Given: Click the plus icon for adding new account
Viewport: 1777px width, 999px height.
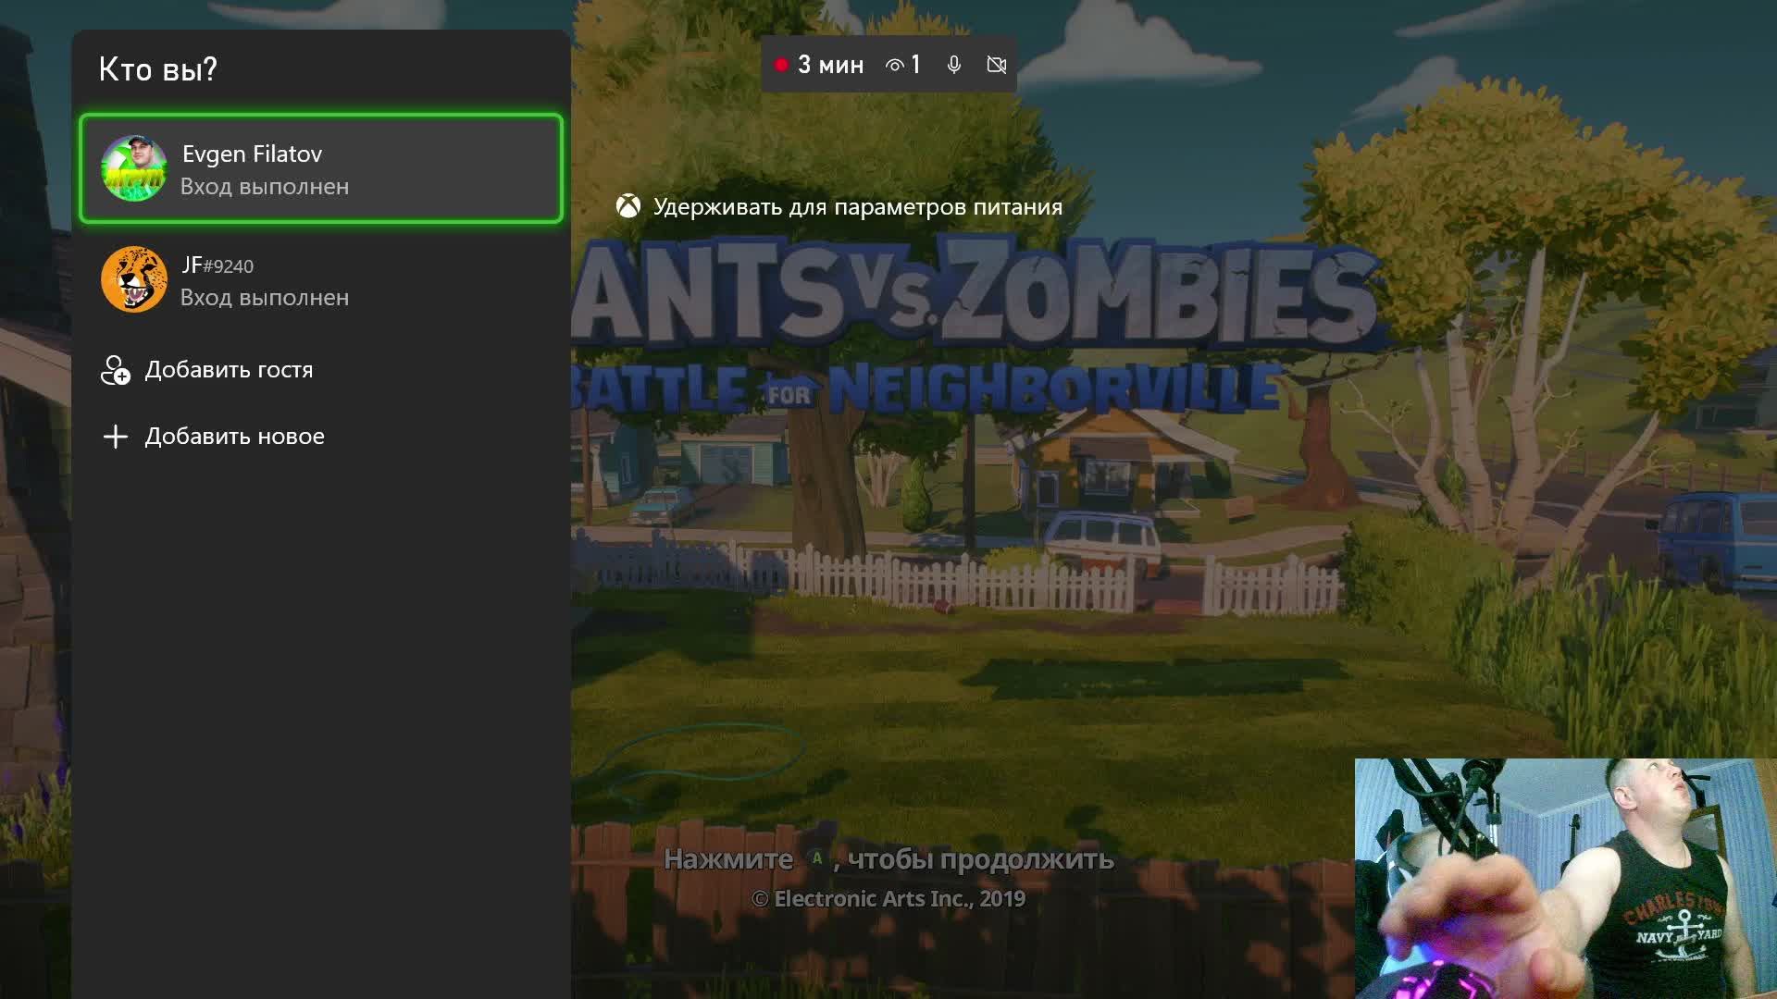Looking at the screenshot, I should coord(116,437).
